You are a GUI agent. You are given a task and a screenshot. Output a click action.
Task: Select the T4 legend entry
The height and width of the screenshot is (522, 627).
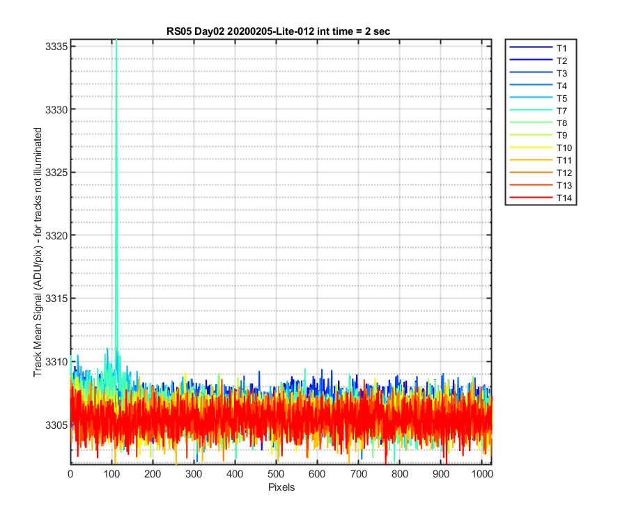pos(539,86)
